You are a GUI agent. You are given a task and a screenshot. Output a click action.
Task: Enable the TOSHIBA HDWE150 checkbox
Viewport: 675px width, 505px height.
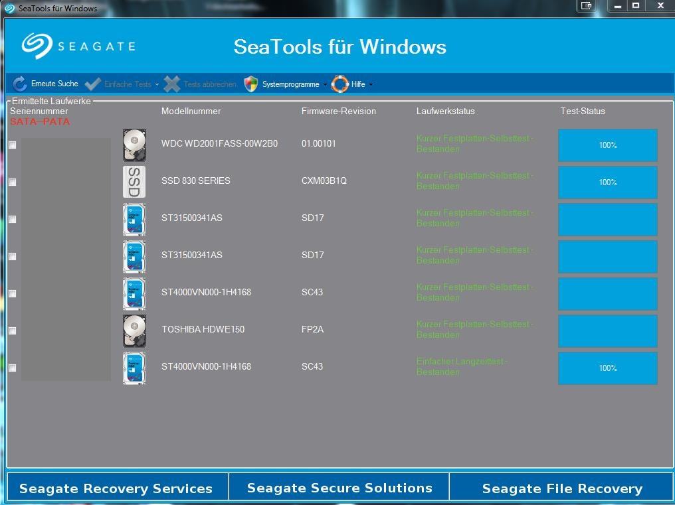coord(13,330)
